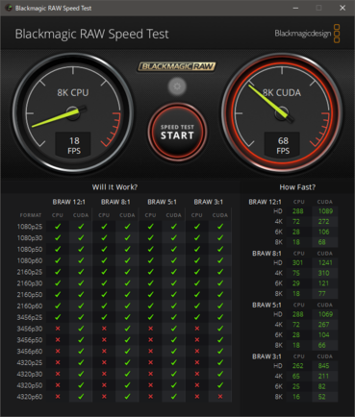
Task: Click 4320p25 BRAW 12:1 CPU red cross
Action: (58, 362)
